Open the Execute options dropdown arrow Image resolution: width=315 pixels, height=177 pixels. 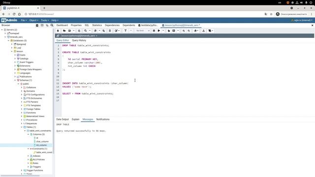163,30
